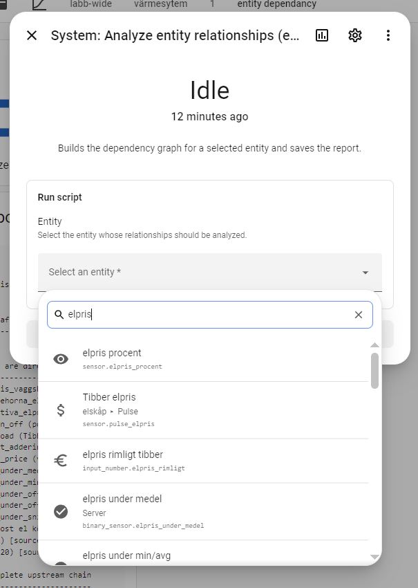The width and height of the screenshot is (418, 588).
Task: Click the eye icon beside elpris procent
Action: click(61, 359)
